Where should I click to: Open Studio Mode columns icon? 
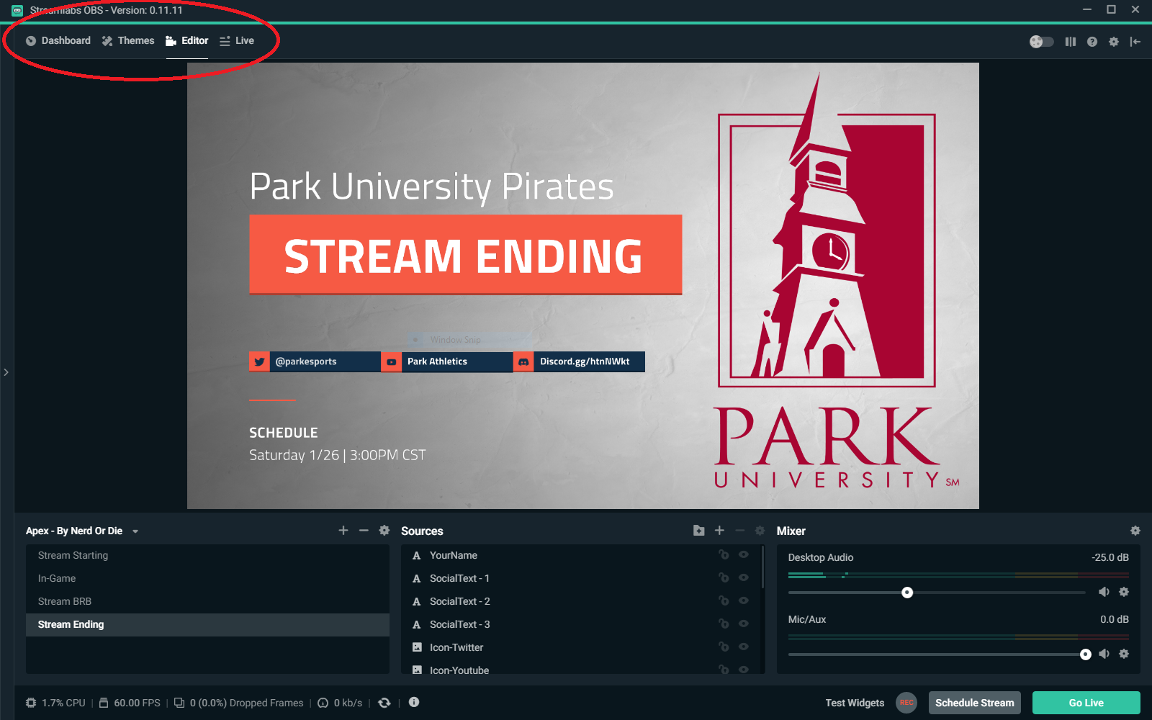click(x=1071, y=42)
